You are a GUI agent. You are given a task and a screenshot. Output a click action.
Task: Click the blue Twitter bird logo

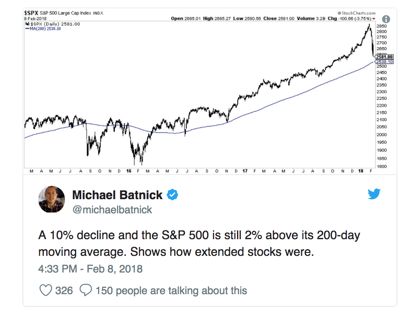(374, 194)
